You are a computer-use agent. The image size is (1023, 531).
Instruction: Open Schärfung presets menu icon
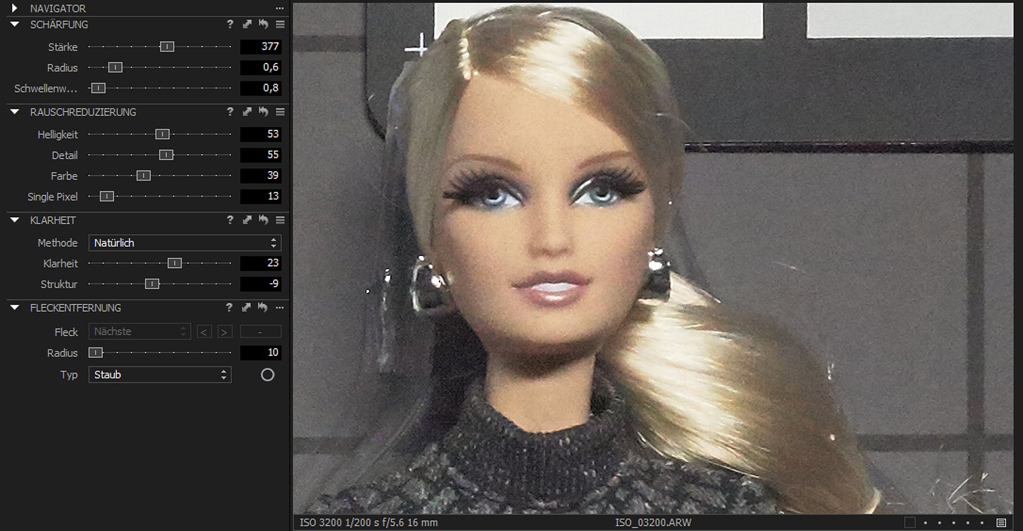[x=280, y=24]
